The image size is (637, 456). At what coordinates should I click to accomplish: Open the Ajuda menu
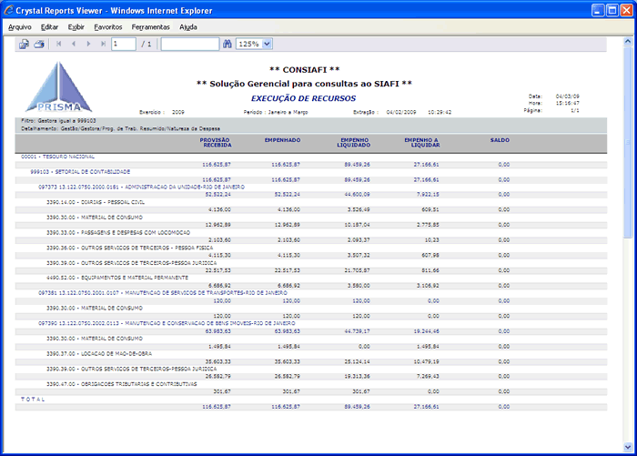tap(188, 27)
